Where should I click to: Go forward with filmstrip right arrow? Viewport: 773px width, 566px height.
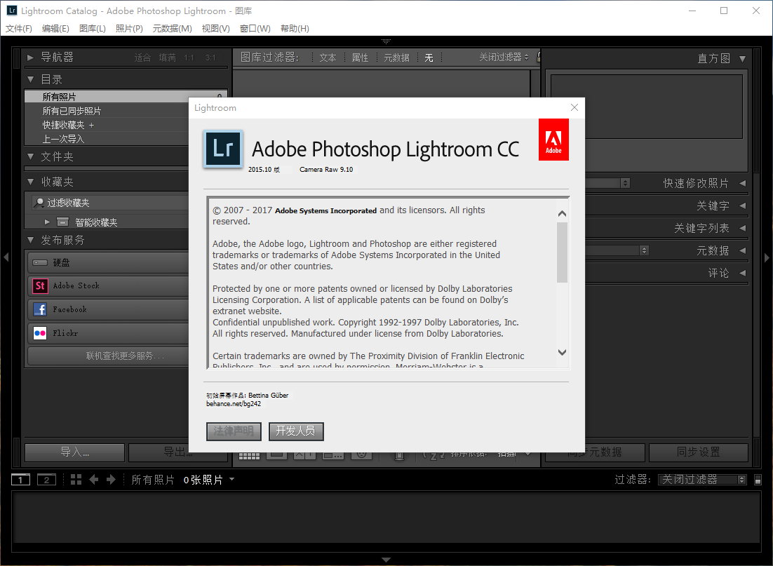(x=111, y=480)
